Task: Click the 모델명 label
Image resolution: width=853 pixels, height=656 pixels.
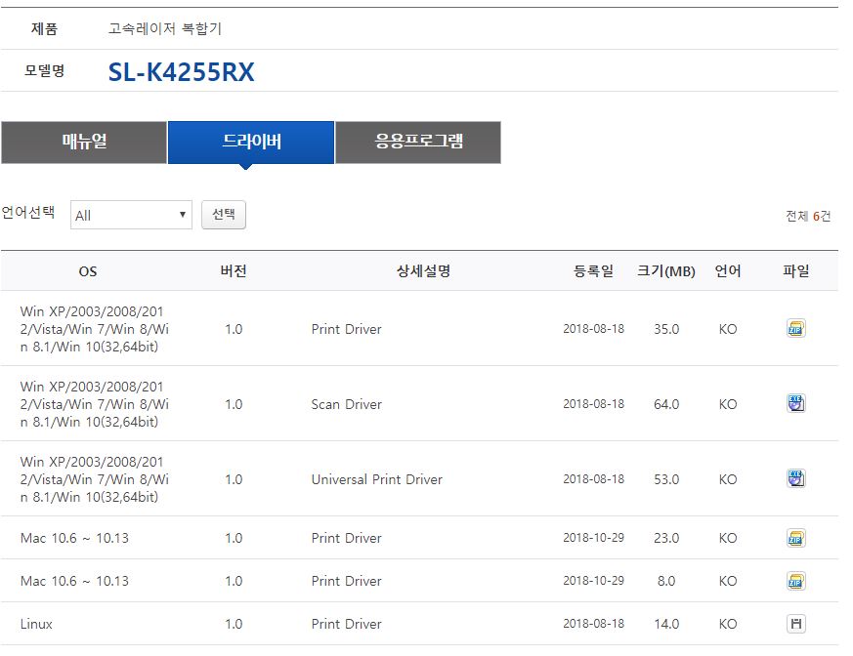Action: 45,70
